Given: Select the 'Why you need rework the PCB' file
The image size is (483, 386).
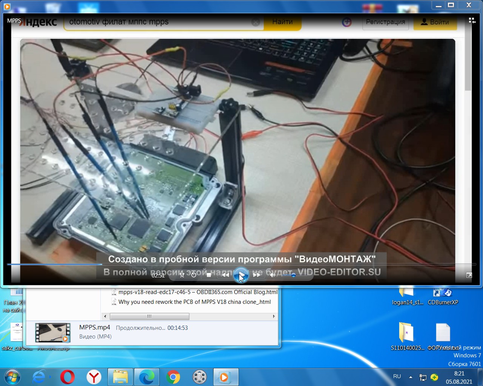Looking at the screenshot, I should pyautogui.click(x=194, y=302).
